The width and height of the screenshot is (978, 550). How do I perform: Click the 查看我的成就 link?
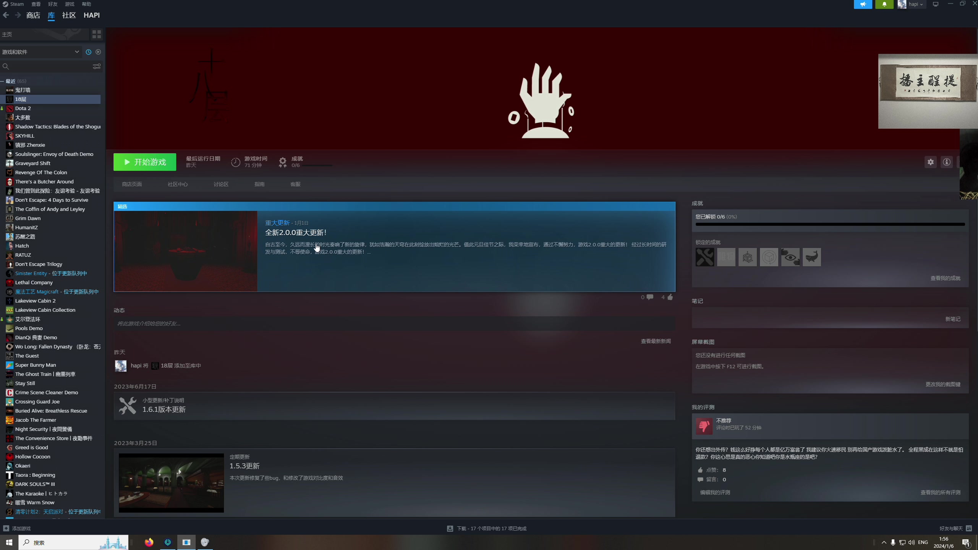tap(945, 278)
